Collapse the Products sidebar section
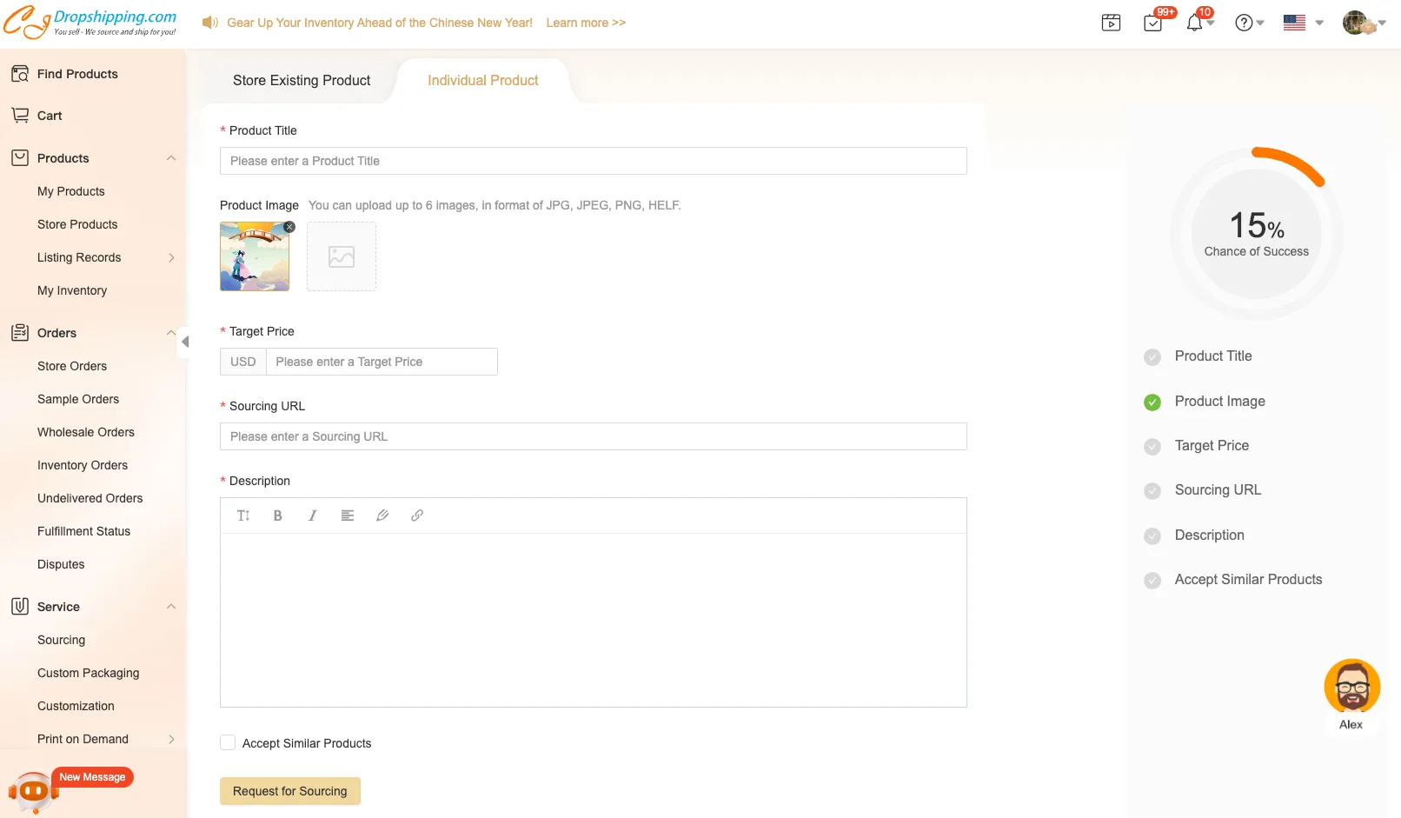1401x818 pixels. click(x=171, y=158)
